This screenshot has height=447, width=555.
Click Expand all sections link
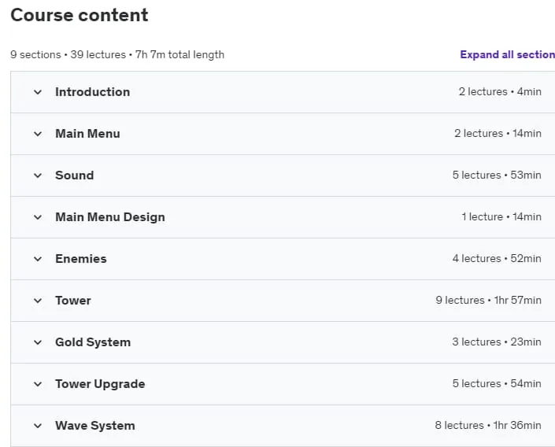(508, 54)
